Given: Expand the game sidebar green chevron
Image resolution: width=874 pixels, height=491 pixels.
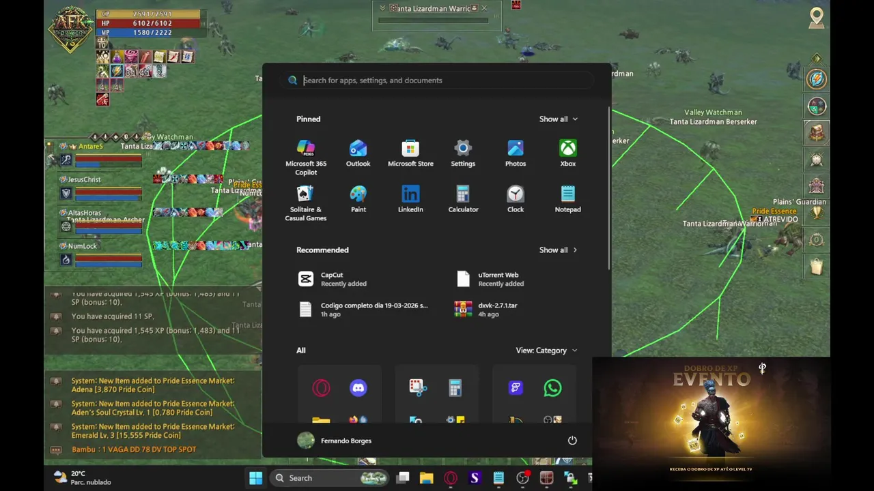Looking at the screenshot, I should pyautogui.click(x=817, y=58).
